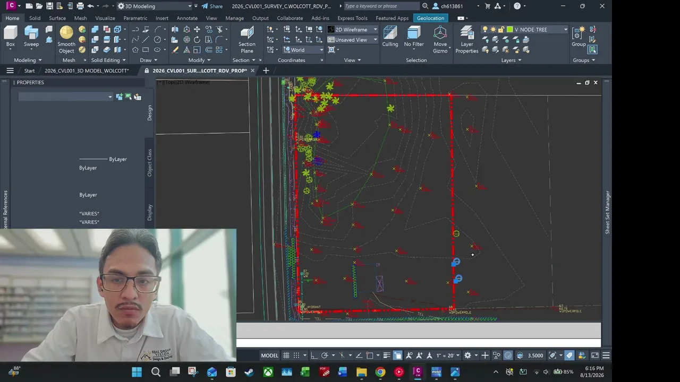Open the Properties object type dropdown
680x382 pixels.
click(x=66, y=97)
